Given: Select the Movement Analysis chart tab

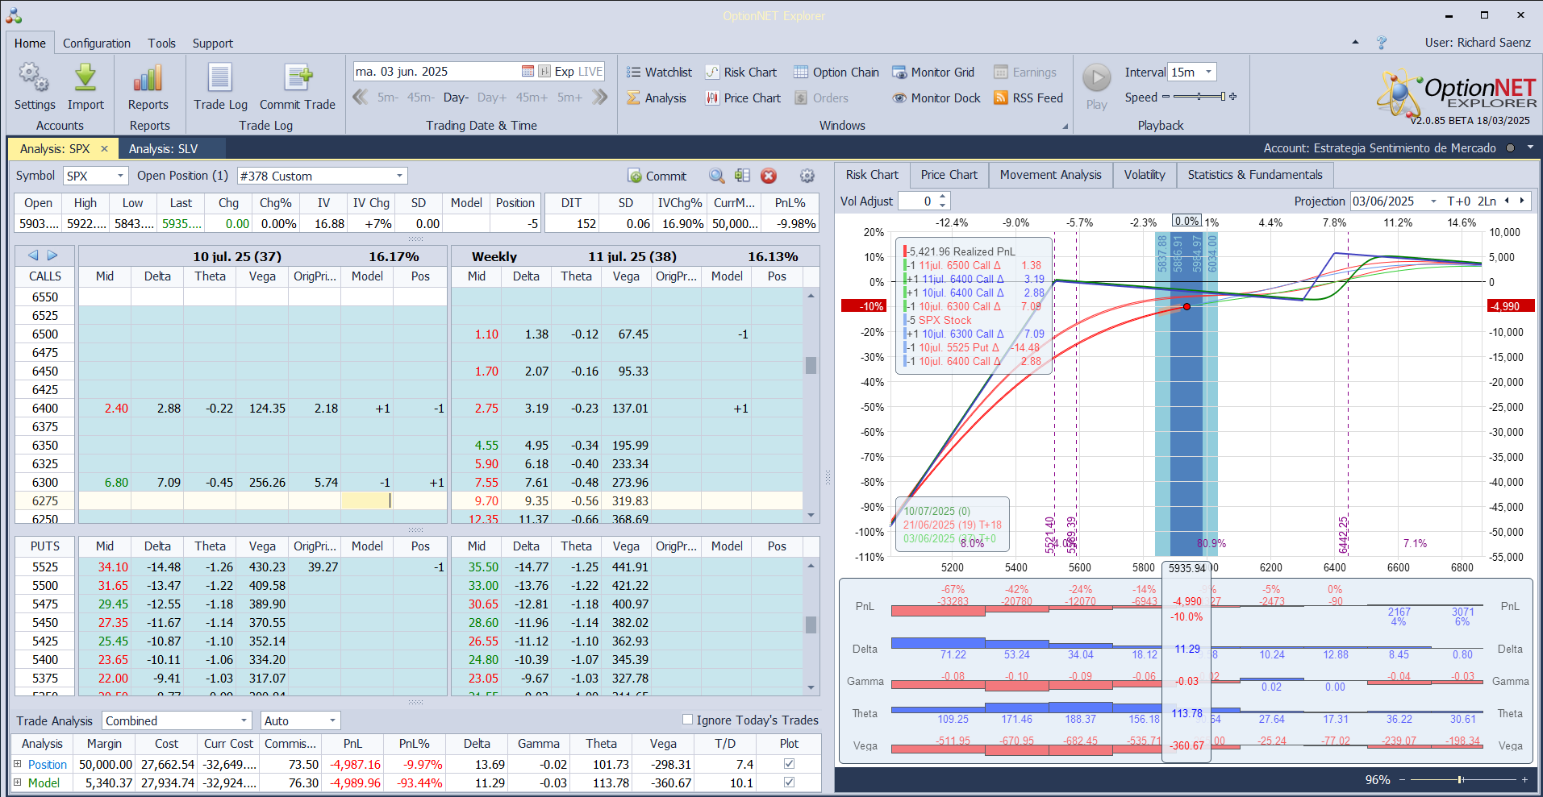Looking at the screenshot, I should [1050, 174].
